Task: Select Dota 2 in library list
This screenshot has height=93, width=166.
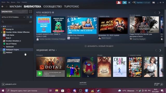Action: [x=8, y=38]
